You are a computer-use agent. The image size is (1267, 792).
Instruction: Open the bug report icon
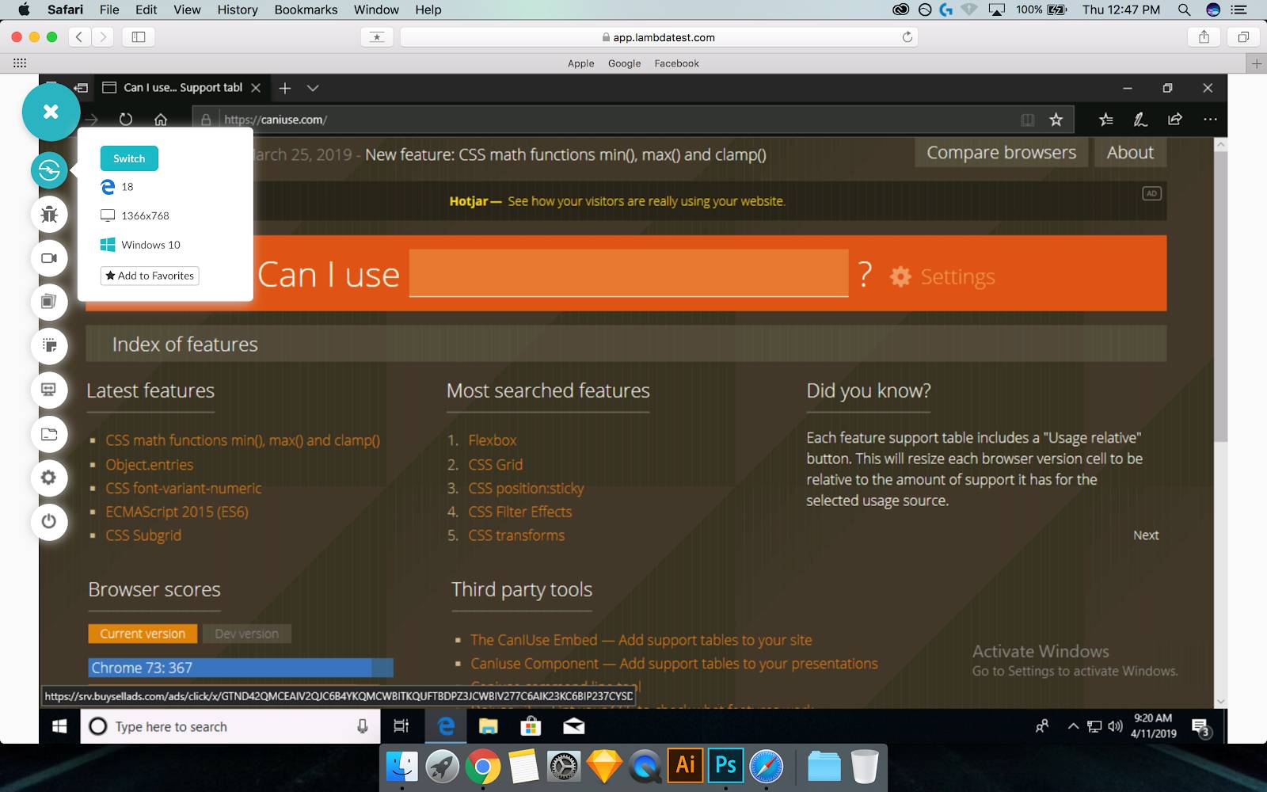click(49, 214)
